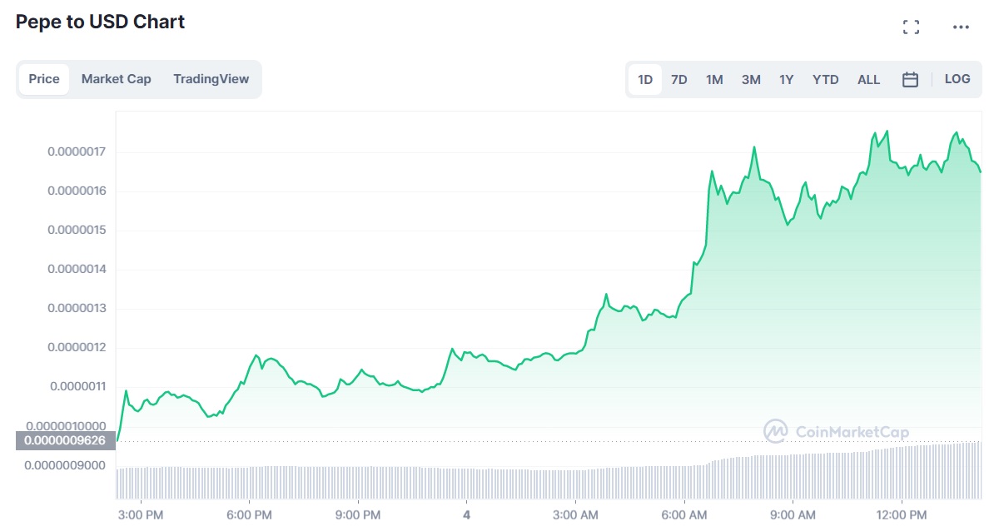
Task: Open the calendar date range picker
Action: (x=910, y=80)
